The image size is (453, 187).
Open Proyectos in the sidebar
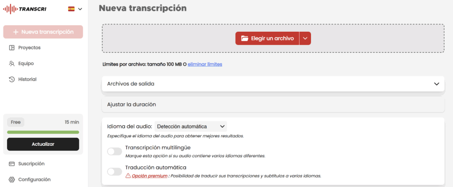click(x=29, y=47)
